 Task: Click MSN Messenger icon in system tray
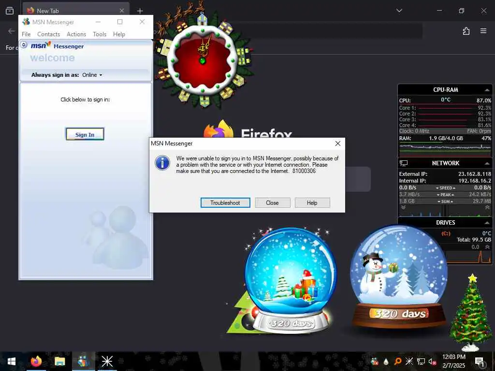375,361
